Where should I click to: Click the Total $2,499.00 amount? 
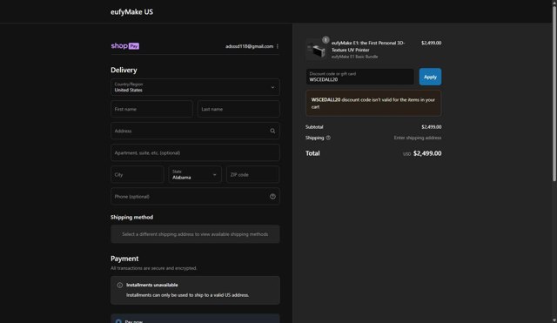click(x=427, y=153)
